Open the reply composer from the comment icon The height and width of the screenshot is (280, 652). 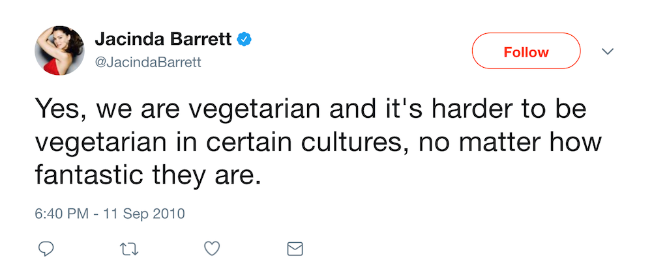(x=46, y=249)
